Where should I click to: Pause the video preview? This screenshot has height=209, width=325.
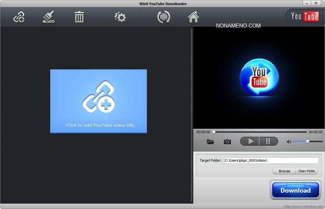click(x=268, y=141)
